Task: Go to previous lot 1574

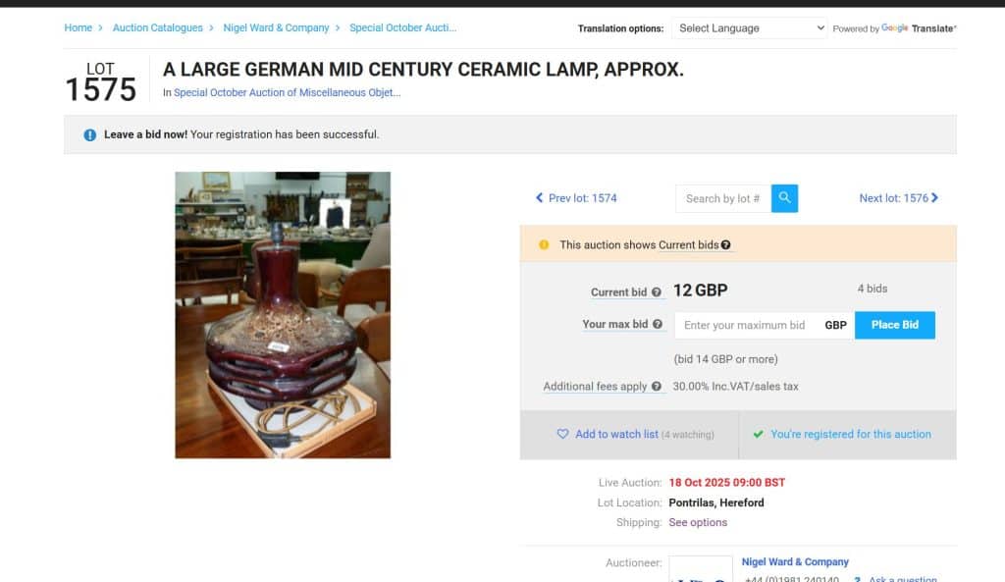Action: (x=576, y=198)
